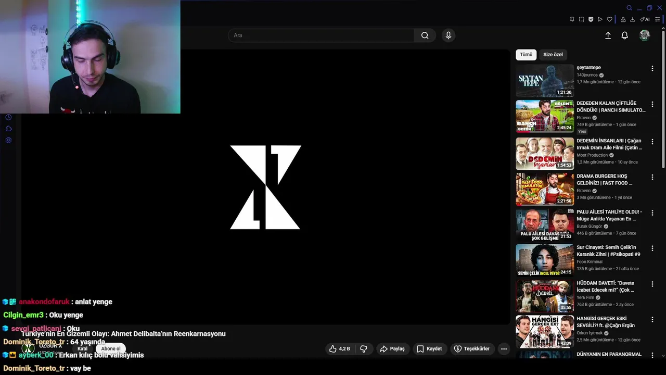666x375 pixels.
Task: Open the browser shield privacy icon
Action: (591, 19)
